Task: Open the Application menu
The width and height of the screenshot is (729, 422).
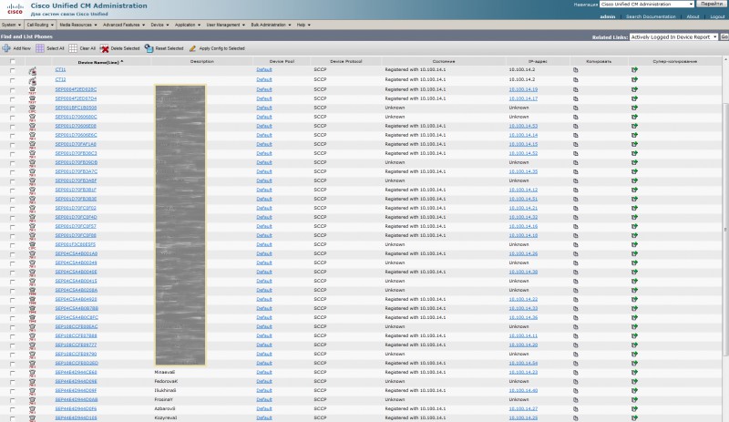Action: (x=188, y=25)
